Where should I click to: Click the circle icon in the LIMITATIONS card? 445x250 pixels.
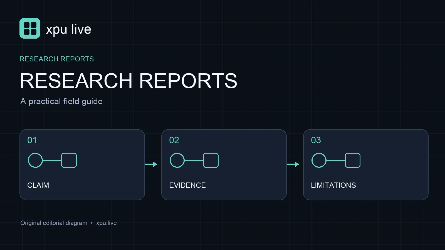[319, 160]
